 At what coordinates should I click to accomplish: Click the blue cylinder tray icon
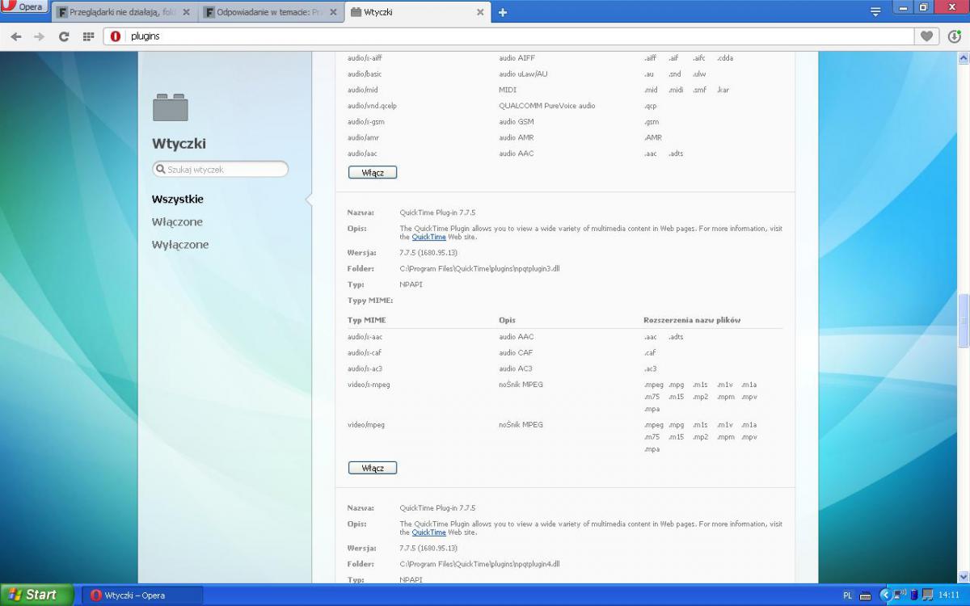point(913,595)
